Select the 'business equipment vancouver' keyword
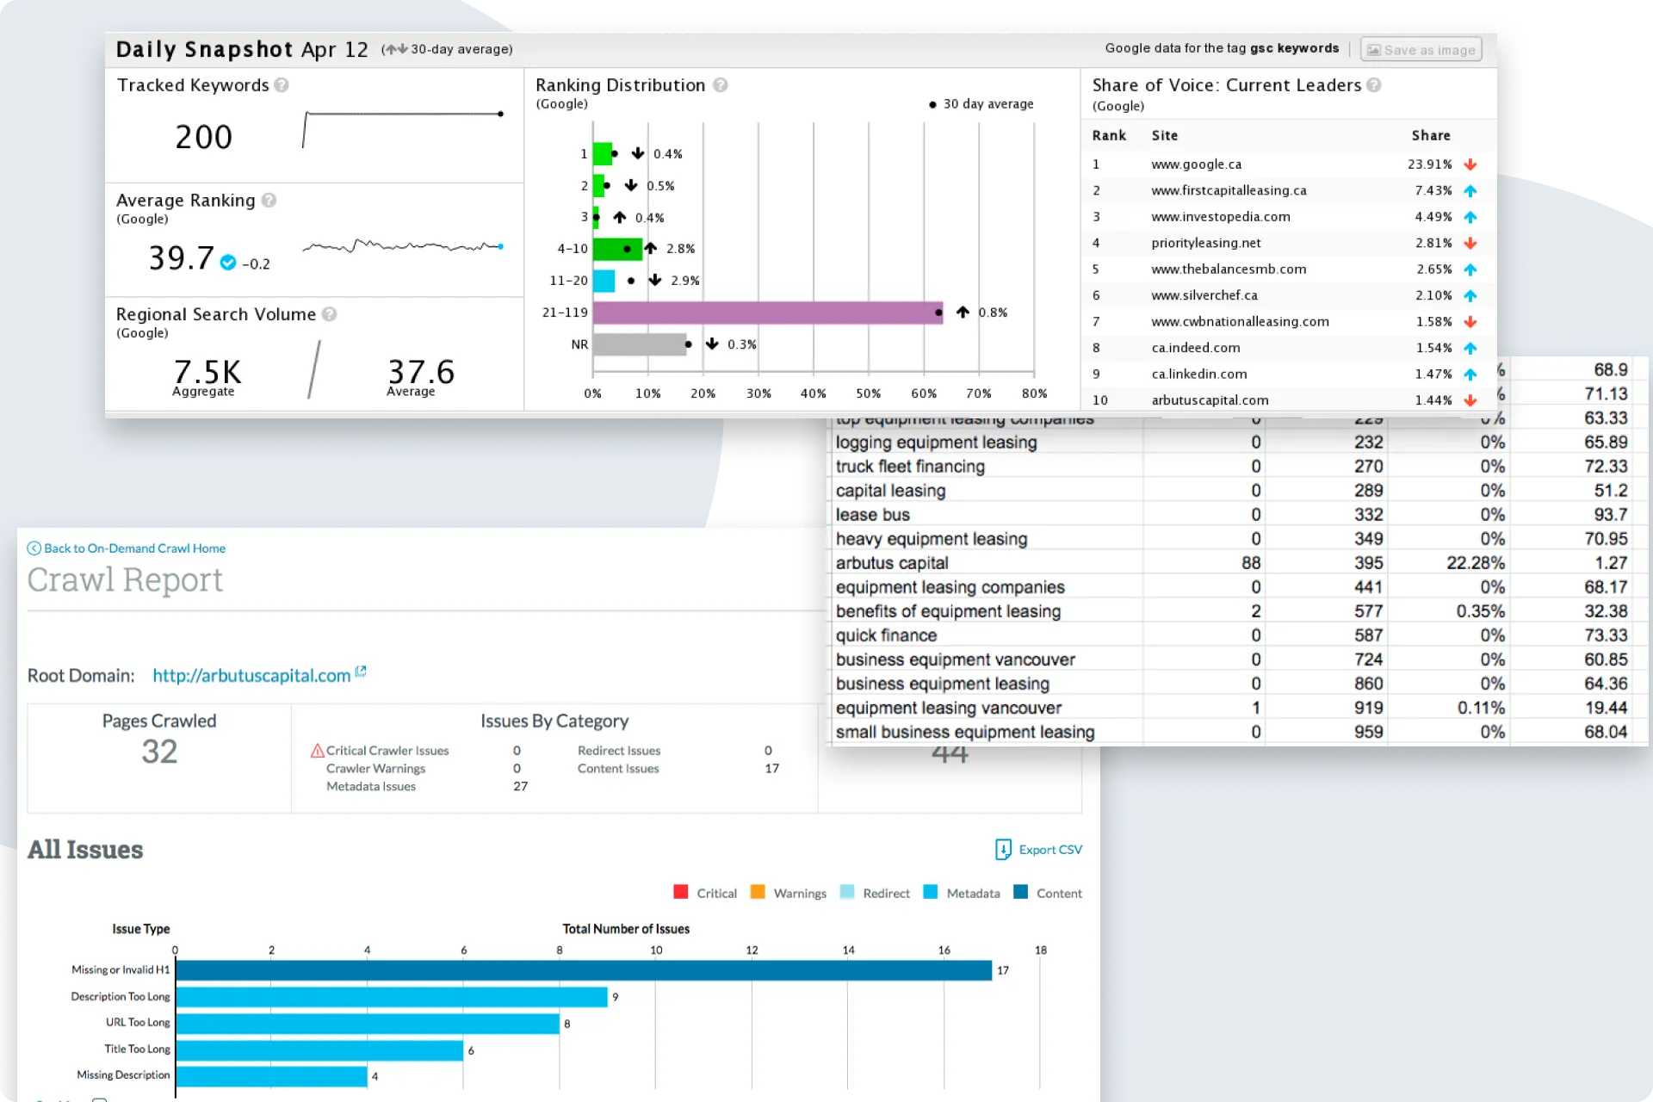 pos(956,659)
